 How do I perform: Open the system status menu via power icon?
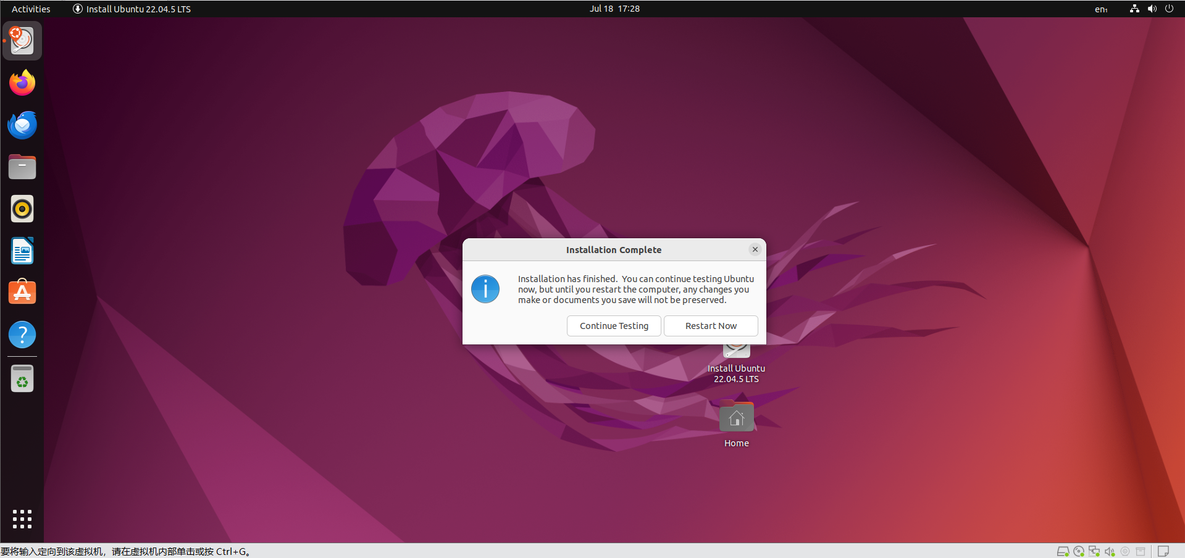pyautogui.click(x=1169, y=9)
